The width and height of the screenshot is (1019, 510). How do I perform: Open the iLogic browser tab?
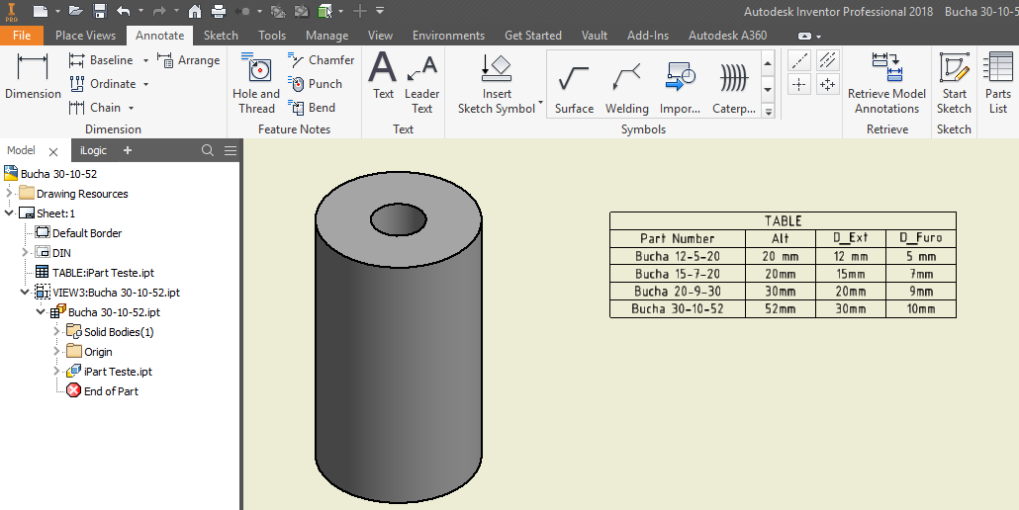[93, 150]
